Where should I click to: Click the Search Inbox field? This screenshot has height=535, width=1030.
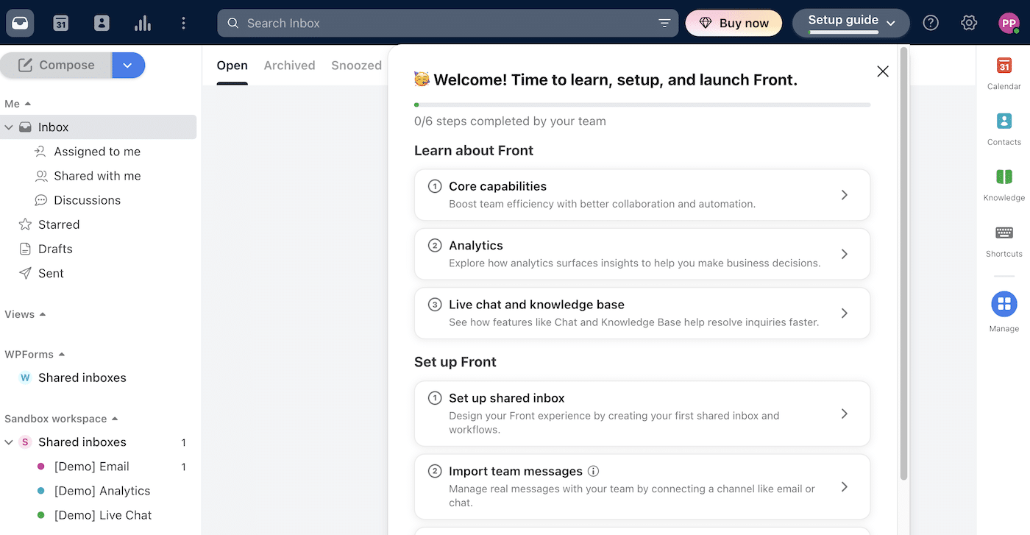click(x=441, y=24)
